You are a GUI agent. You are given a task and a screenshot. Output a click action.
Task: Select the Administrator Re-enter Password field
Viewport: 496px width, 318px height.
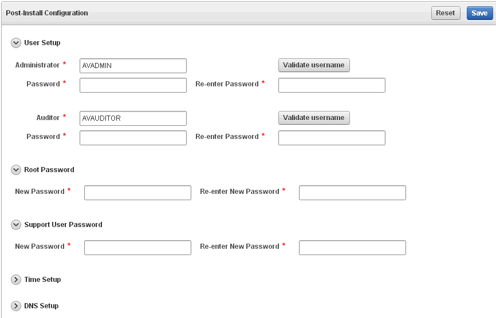point(332,85)
